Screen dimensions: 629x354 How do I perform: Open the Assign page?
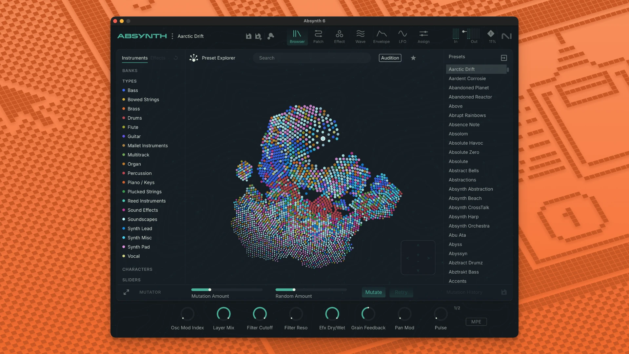(x=423, y=36)
